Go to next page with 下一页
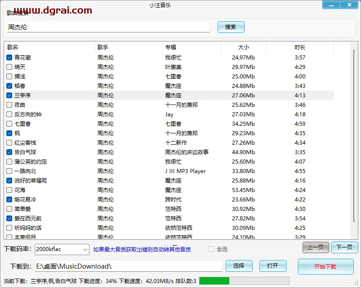 (344, 247)
